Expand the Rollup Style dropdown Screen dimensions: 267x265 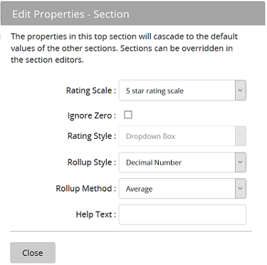182,162
